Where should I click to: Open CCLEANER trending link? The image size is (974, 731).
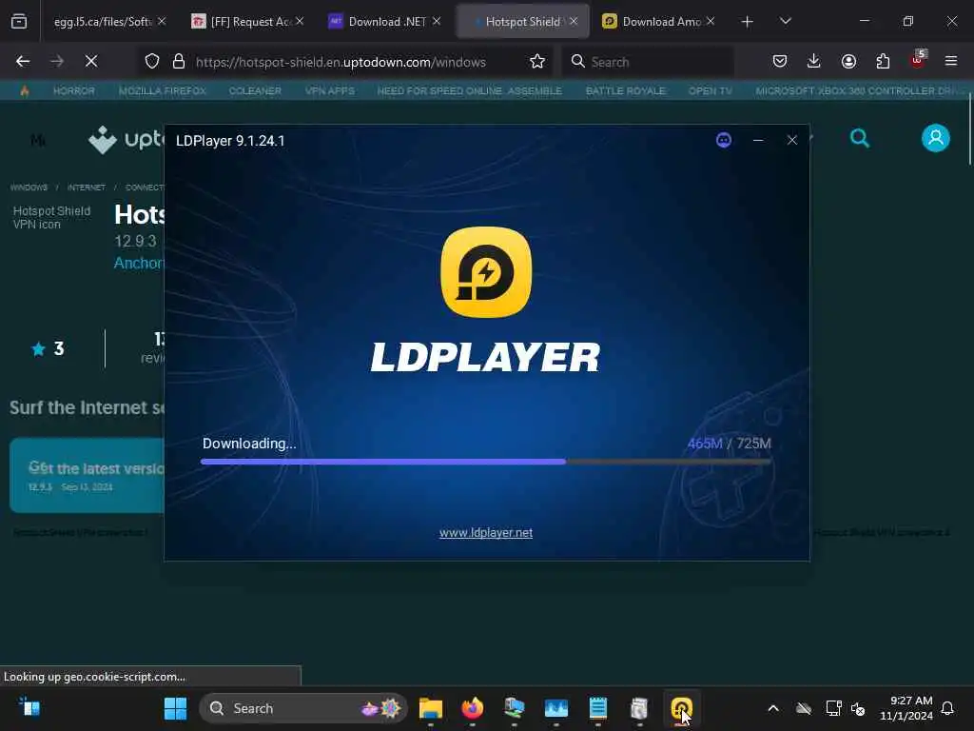coord(255,90)
